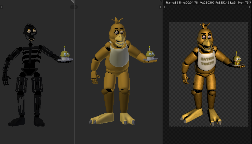252x144 pixels.
Task: Show properties region in rendered viewport
Action: 250,7
